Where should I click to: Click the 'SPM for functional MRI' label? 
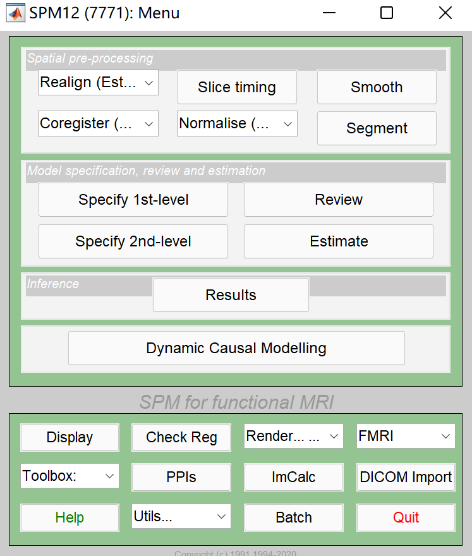click(236, 402)
